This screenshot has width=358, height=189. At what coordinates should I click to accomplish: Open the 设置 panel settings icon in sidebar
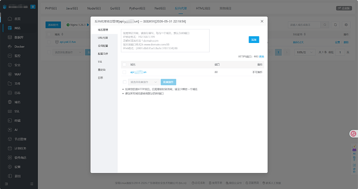tap(10, 167)
